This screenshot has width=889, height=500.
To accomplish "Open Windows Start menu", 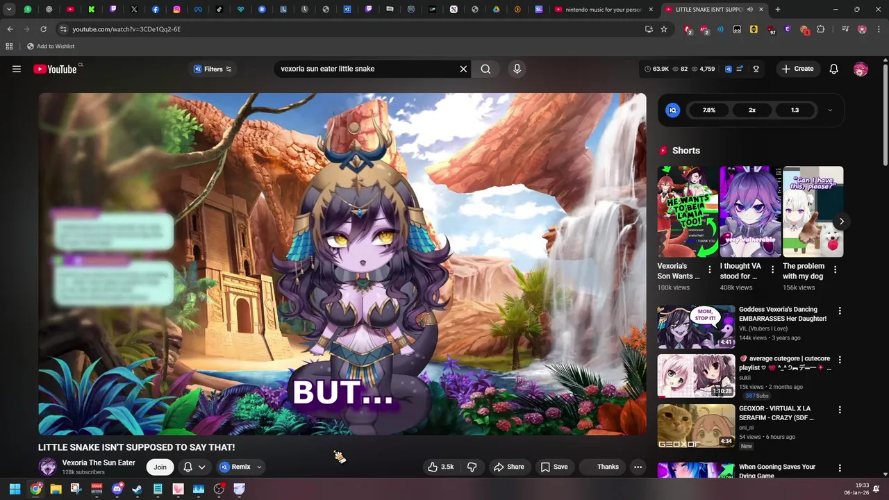I will [15, 489].
